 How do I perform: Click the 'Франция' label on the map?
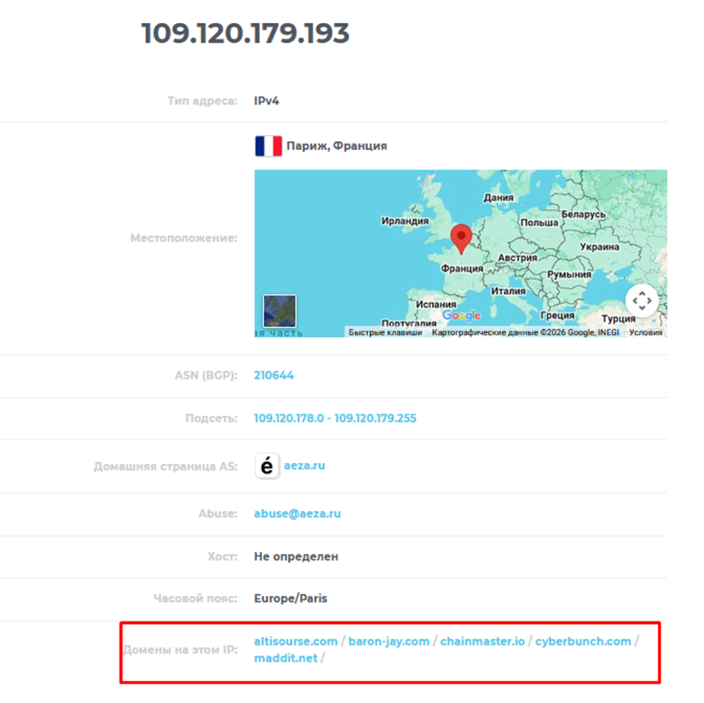[462, 268]
